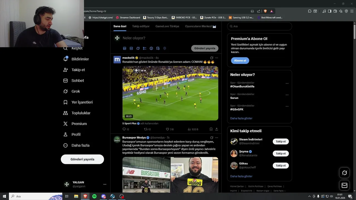
Task: Open account menu next to YALGAN
Action: [105, 184]
